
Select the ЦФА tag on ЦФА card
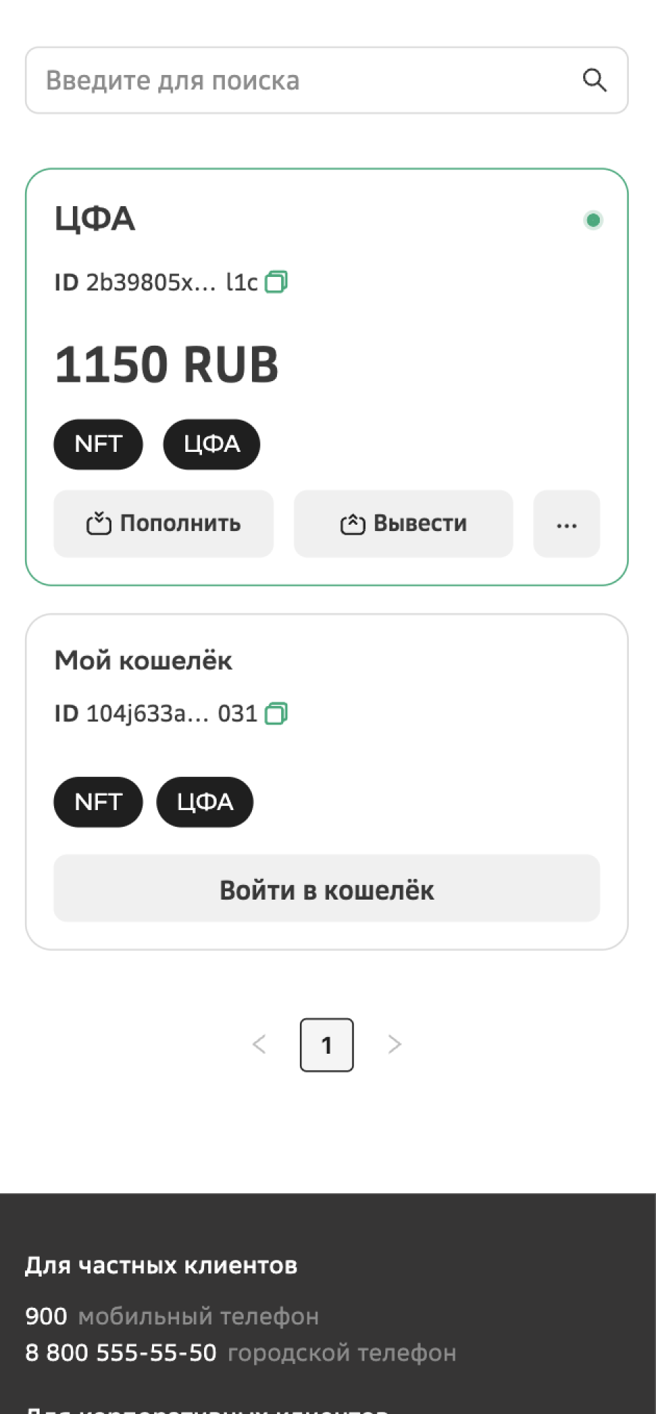click(212, 444)
